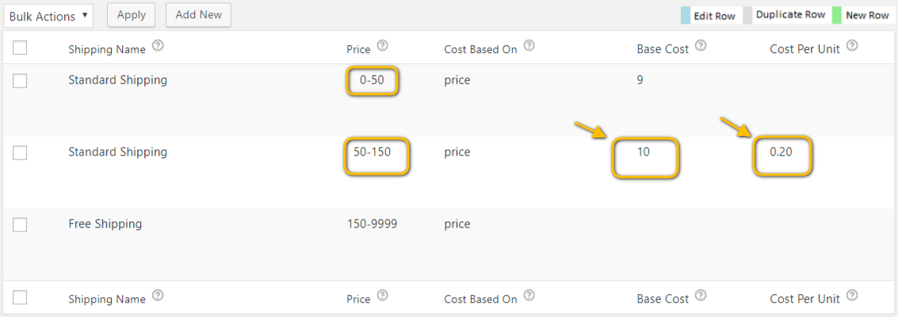Viewport: 898px width, 317px height.
Task: Open the Bulk Actions dropdown
Action: point(48,16)
